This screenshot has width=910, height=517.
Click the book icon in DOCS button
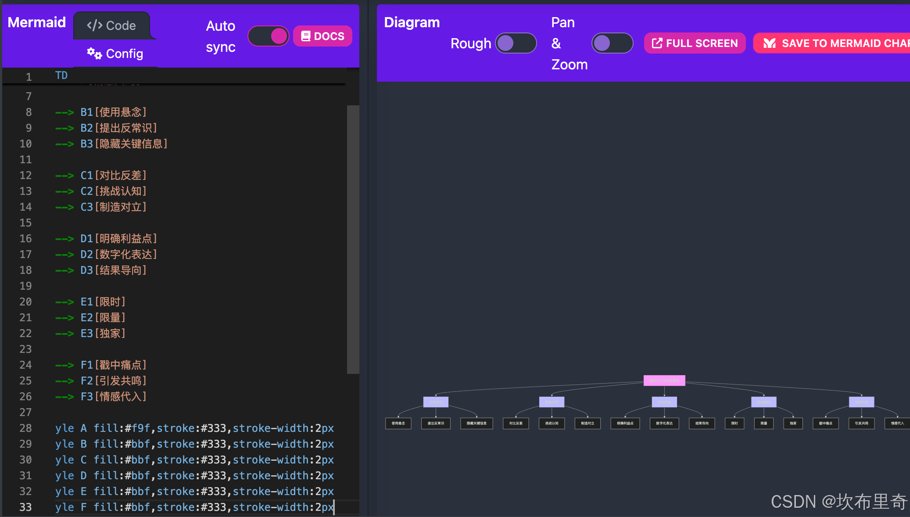pos(306,36)
